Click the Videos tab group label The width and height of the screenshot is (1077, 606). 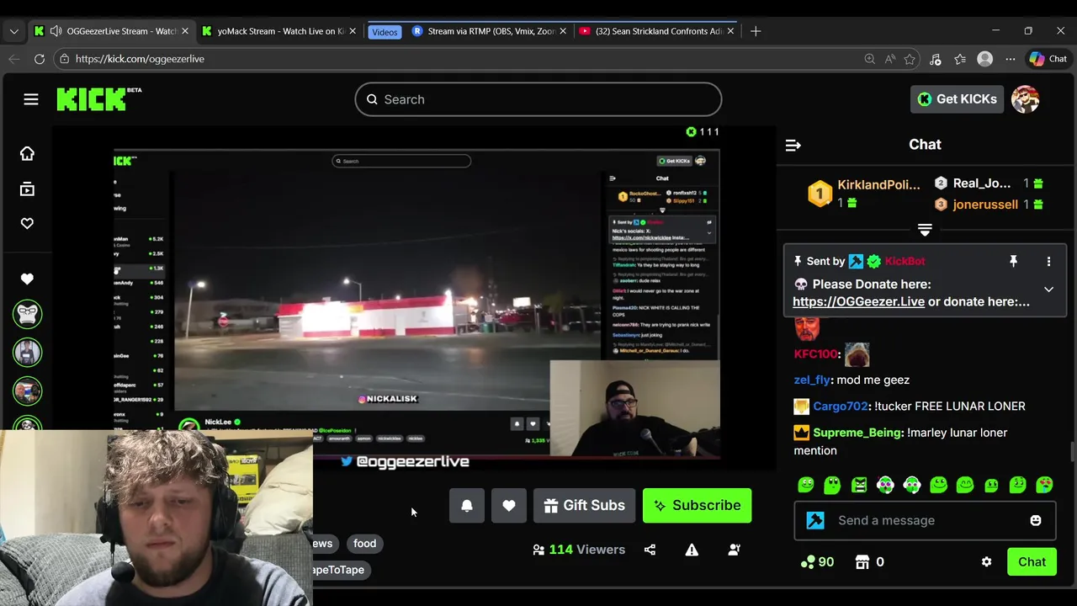point(385,32)
